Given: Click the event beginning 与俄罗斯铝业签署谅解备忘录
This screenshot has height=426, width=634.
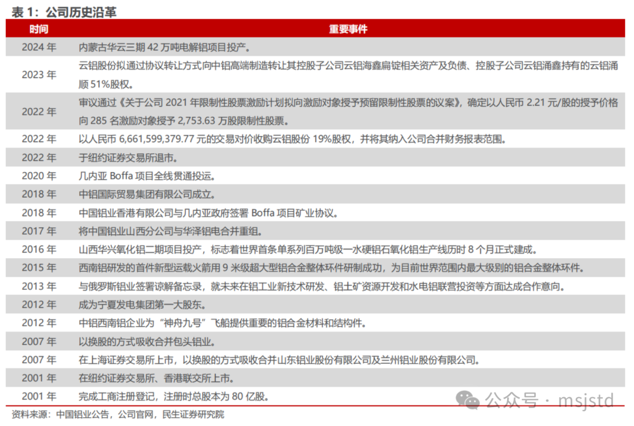Looking at the screenshot, I should click(x=322, y=286).
